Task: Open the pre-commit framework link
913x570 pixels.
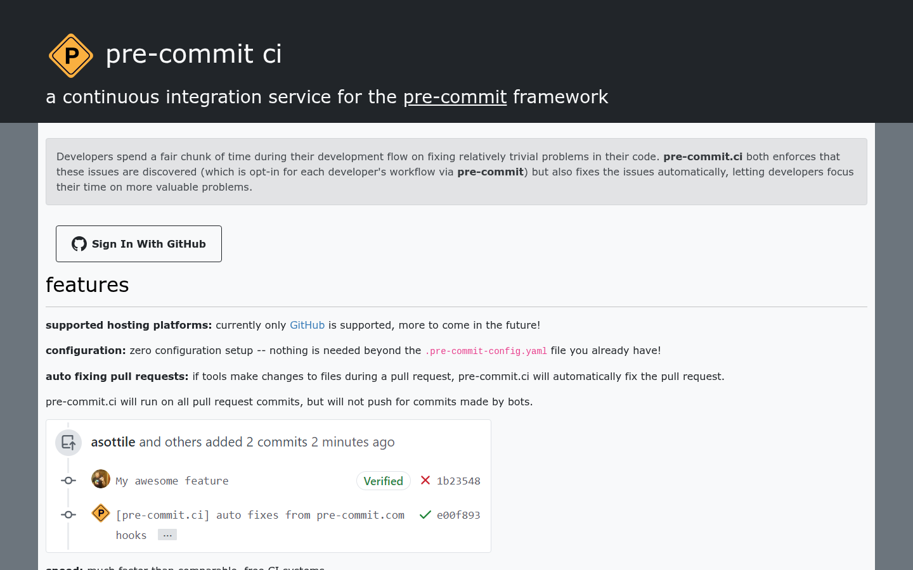Action: point(455,97)
